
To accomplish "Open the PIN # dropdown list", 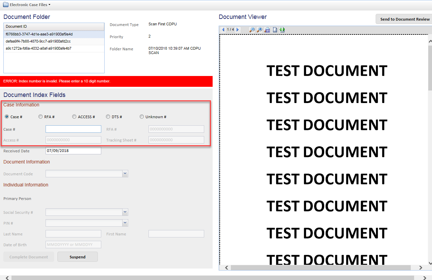I will point(125,223).
